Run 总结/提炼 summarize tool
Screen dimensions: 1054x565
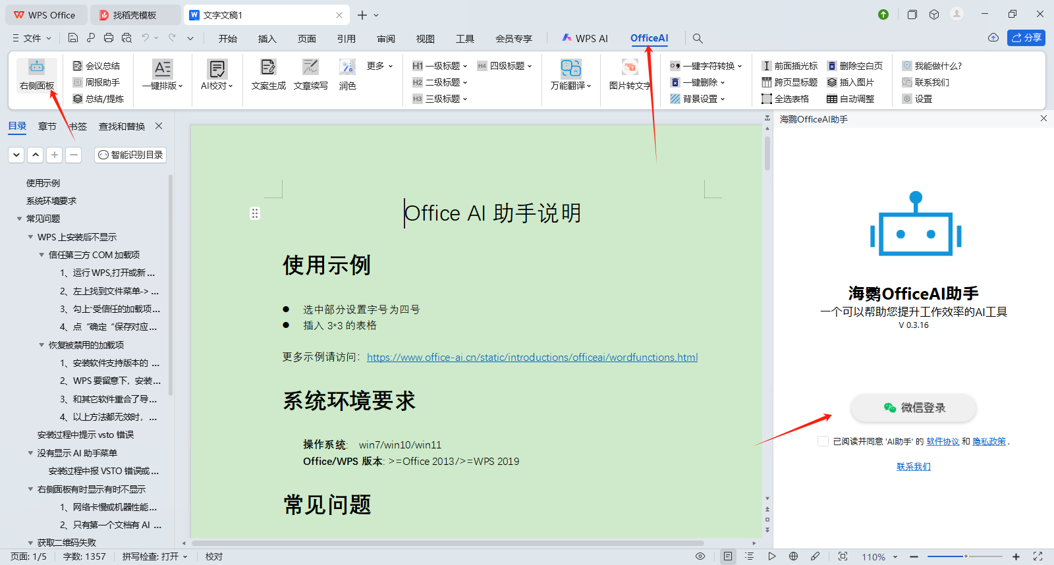[x=97, y=99]
